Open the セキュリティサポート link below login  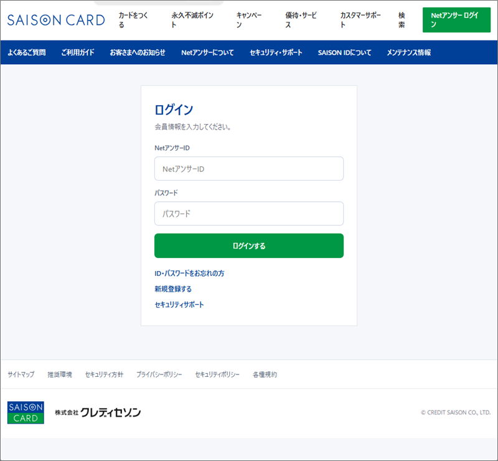pos(179,305)
